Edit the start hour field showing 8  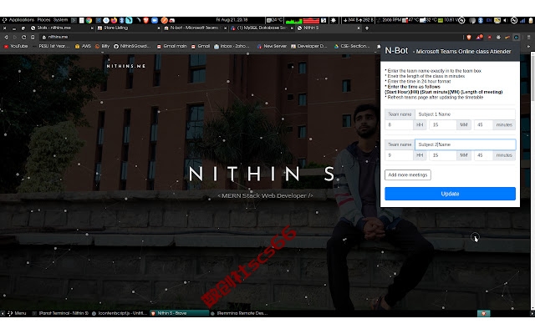pyautogui.click(x=399, y=124)
